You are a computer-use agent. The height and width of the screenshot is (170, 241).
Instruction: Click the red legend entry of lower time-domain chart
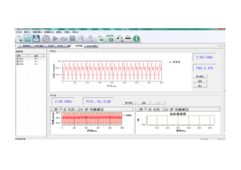[x=127, y=115]
